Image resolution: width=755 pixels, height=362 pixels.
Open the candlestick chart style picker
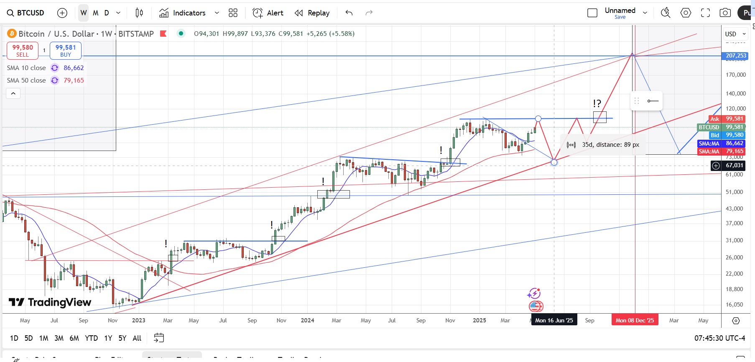[139, 13]
